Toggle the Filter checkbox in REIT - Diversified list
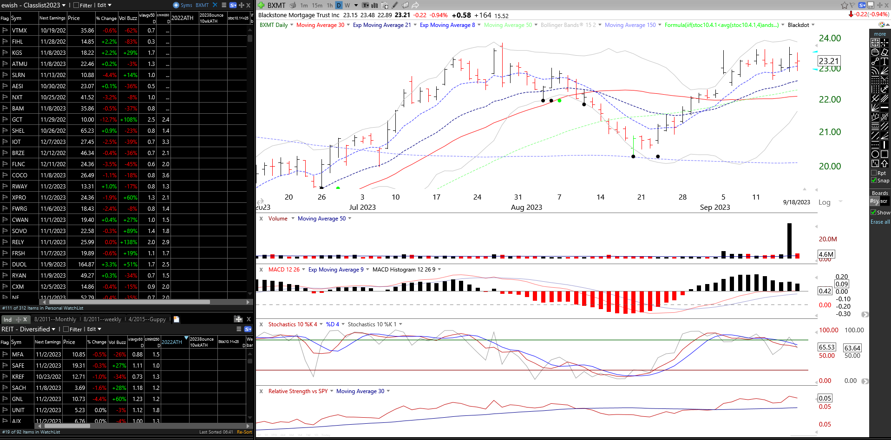Image resolution: width=891 pixels, height=440 pixels. [x=66, y=329]
